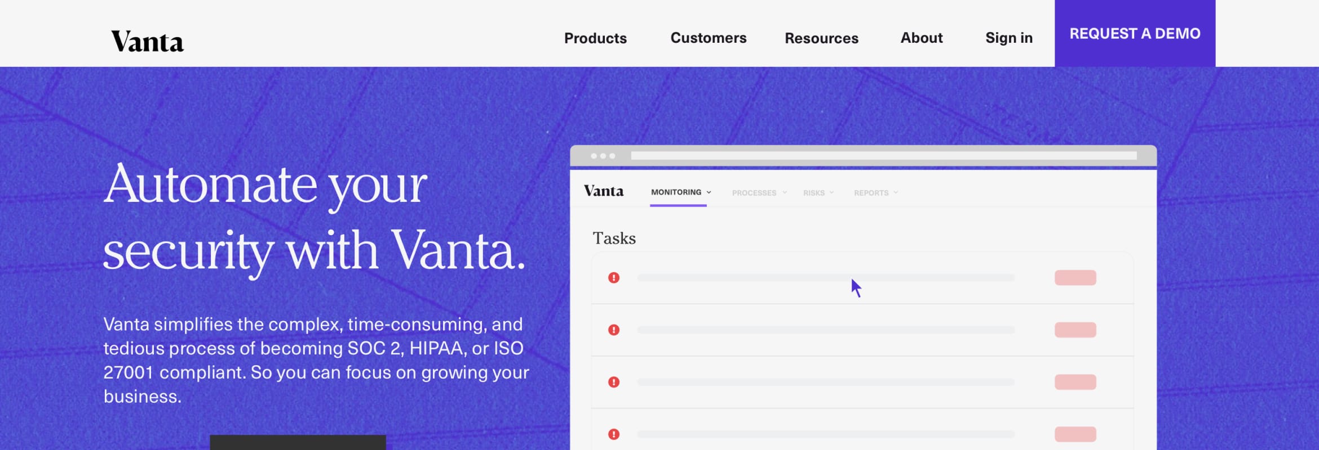
Task: Click the pink status pill on fourth task
Action: pos(1075,434)
